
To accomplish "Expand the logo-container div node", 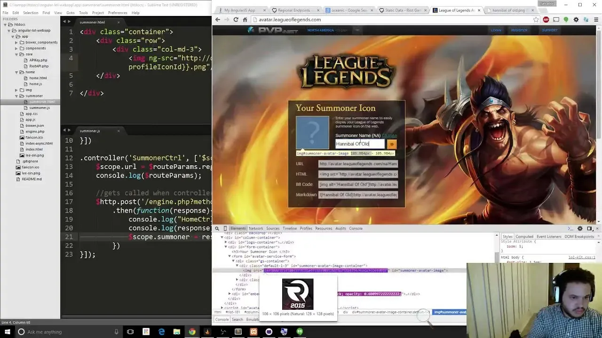I will 226,242.
